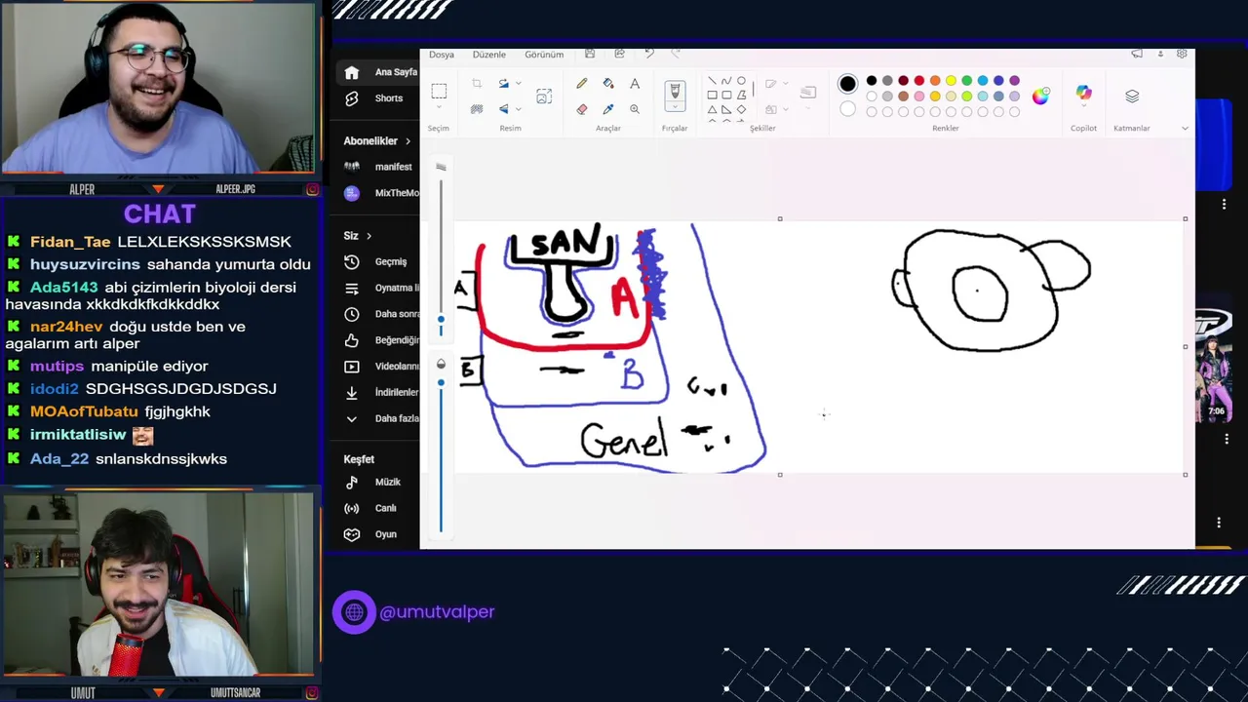Select the Diamond shape
This screenshot has width=1248, height=702.
pos(742,109)
